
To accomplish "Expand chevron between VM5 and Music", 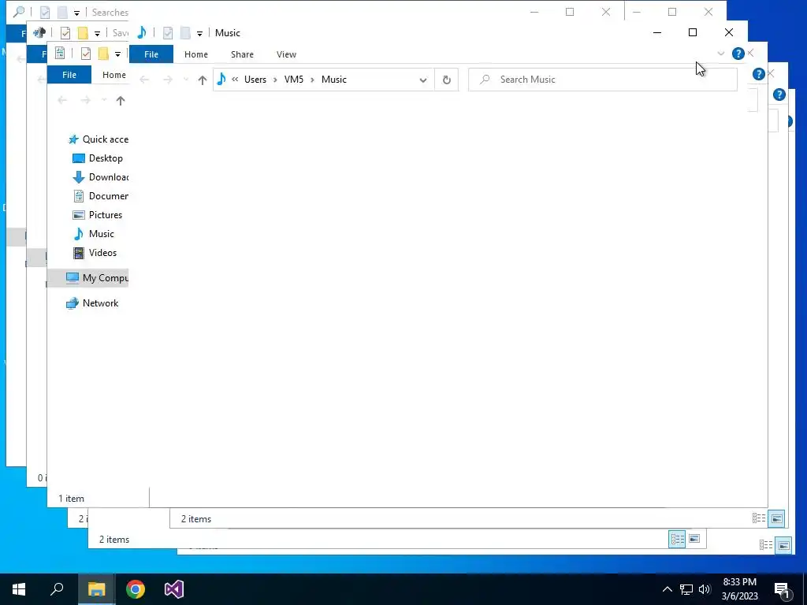I will tap(312, 80).
